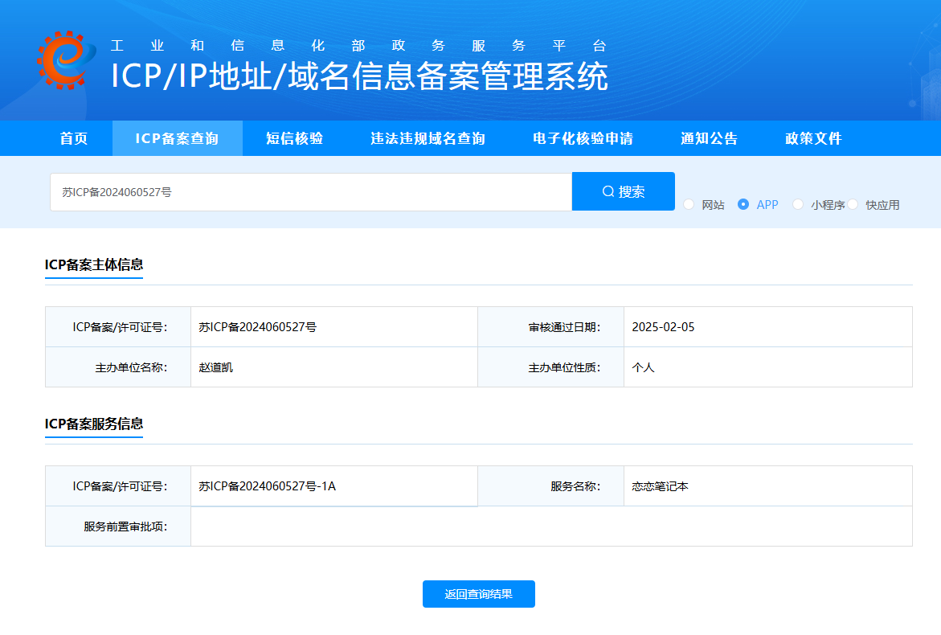Open the 首页 navigation tab

pyautogui.click(x=73, y=137)
